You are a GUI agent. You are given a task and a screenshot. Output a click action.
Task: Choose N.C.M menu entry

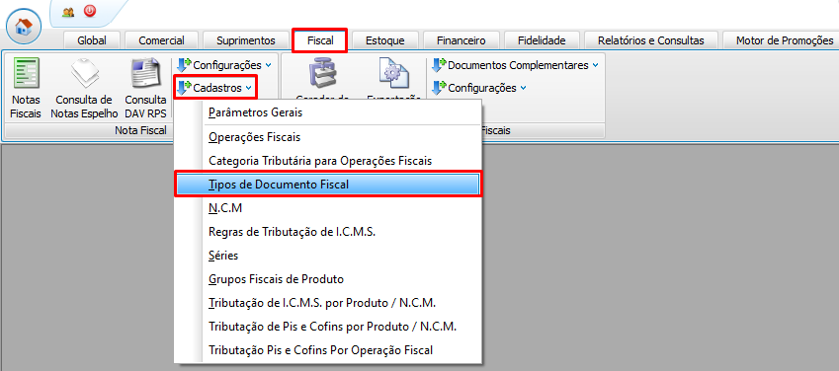point(328,208)
